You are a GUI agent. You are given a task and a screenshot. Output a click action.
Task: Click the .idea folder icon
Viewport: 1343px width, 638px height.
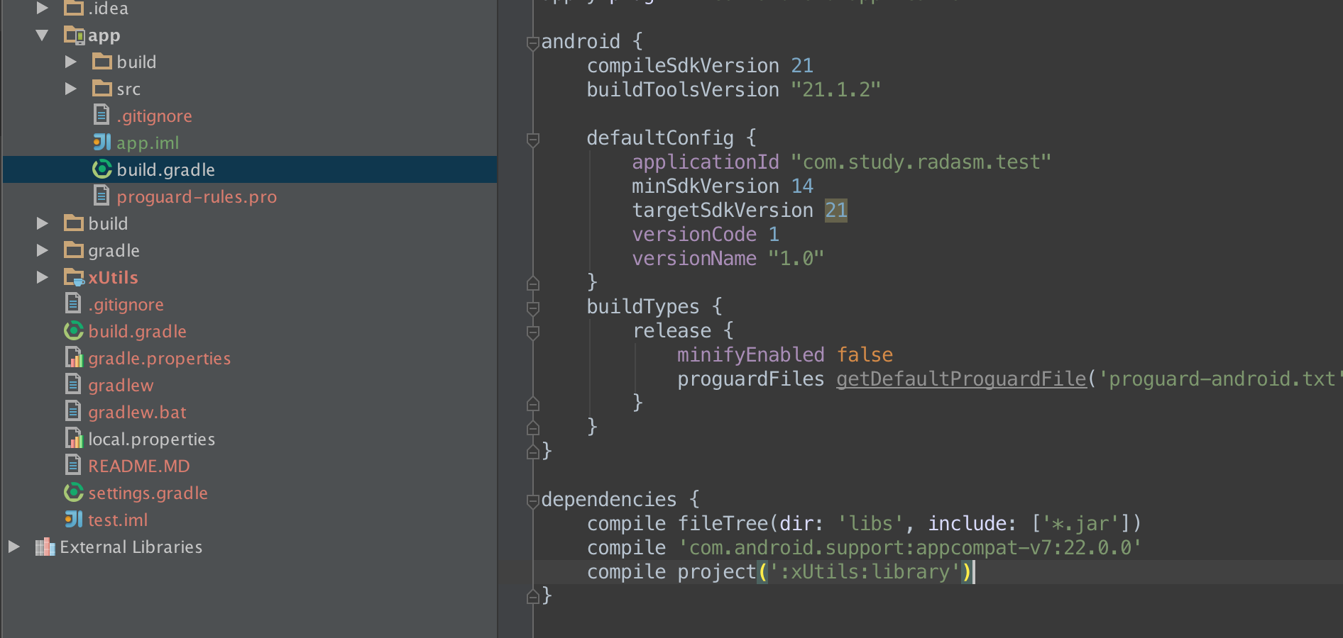[74, 8]
